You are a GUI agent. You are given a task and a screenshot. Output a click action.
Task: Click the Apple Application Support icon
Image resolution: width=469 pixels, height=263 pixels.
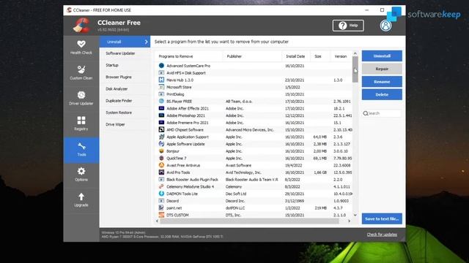tap(161, 137)
